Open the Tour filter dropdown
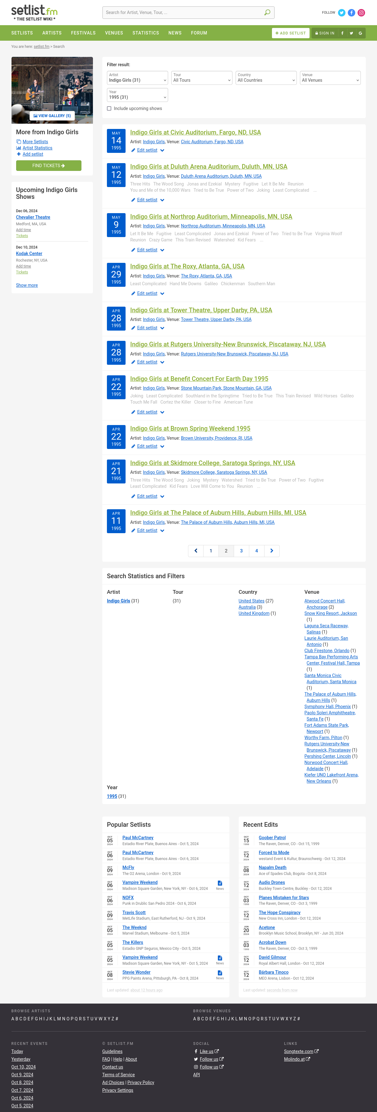 (202, 78)
